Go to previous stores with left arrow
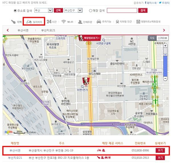The width and height of the screenshot is (171, 163). pos(8,30)
